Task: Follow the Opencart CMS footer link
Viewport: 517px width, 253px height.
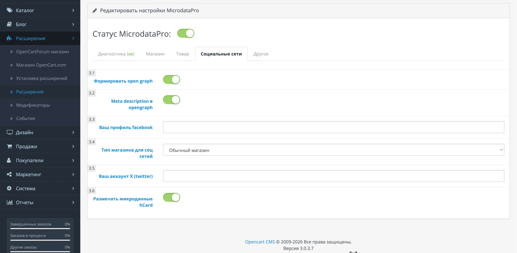Action: pos(260,242)
